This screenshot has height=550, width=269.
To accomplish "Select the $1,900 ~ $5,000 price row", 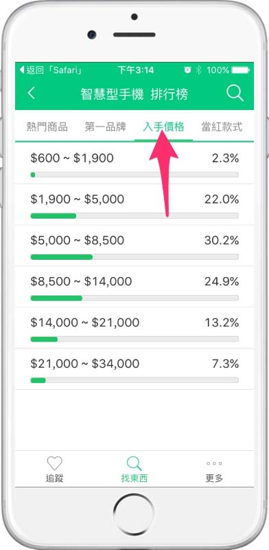I will pos(134,204).
